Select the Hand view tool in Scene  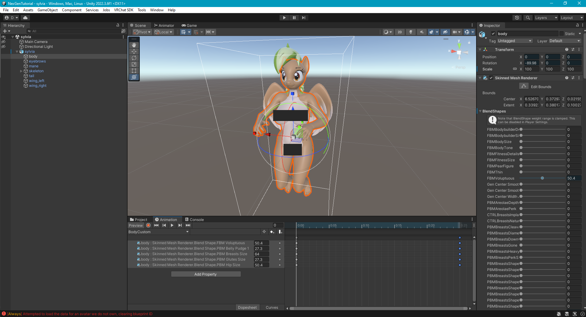pos(134,45)
